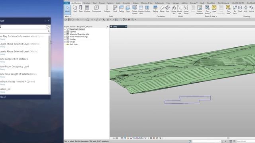This screenshot has height=143, width=255.
Task: Select the Ceiling tool
Action: coord(121,9)
